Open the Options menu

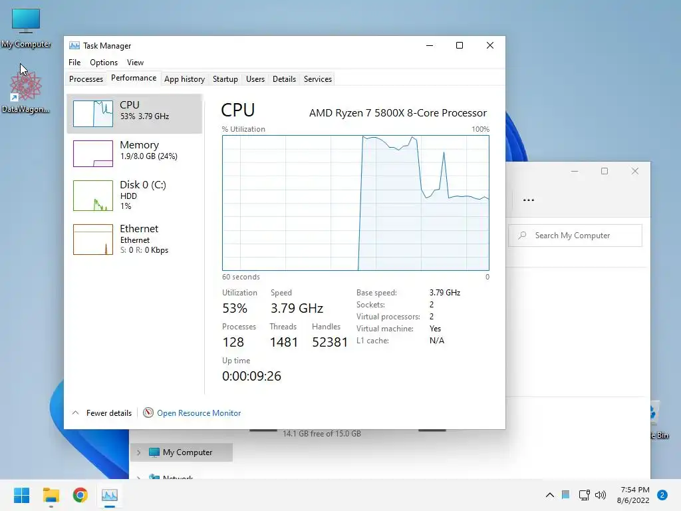[x=103, y=63]
